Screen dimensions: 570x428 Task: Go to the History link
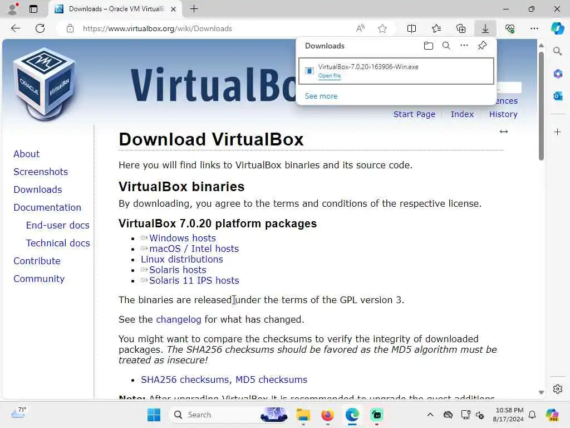click(503, 114)
